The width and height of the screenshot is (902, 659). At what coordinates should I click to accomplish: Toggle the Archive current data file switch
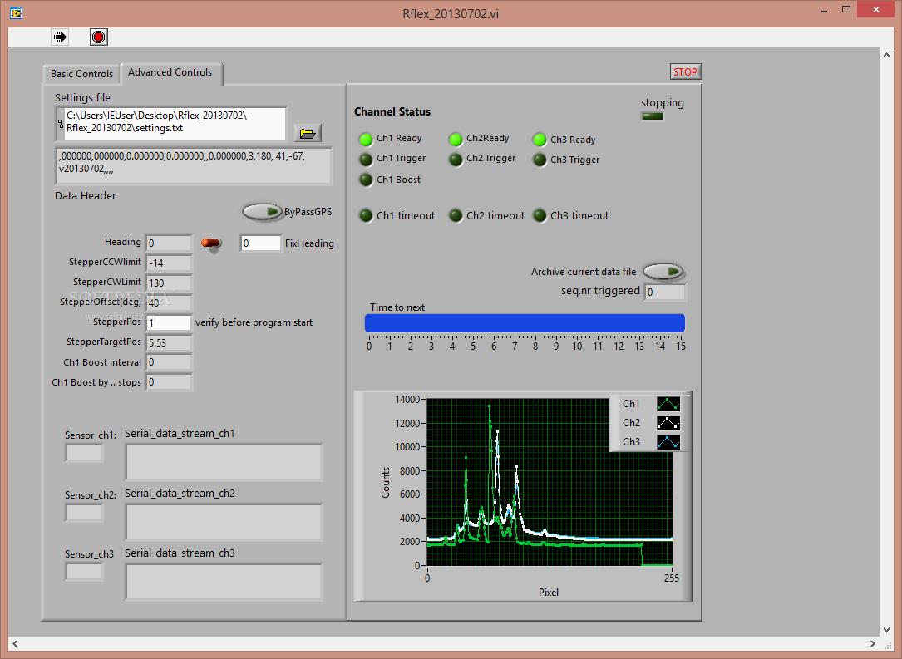[x=663, y=272]
